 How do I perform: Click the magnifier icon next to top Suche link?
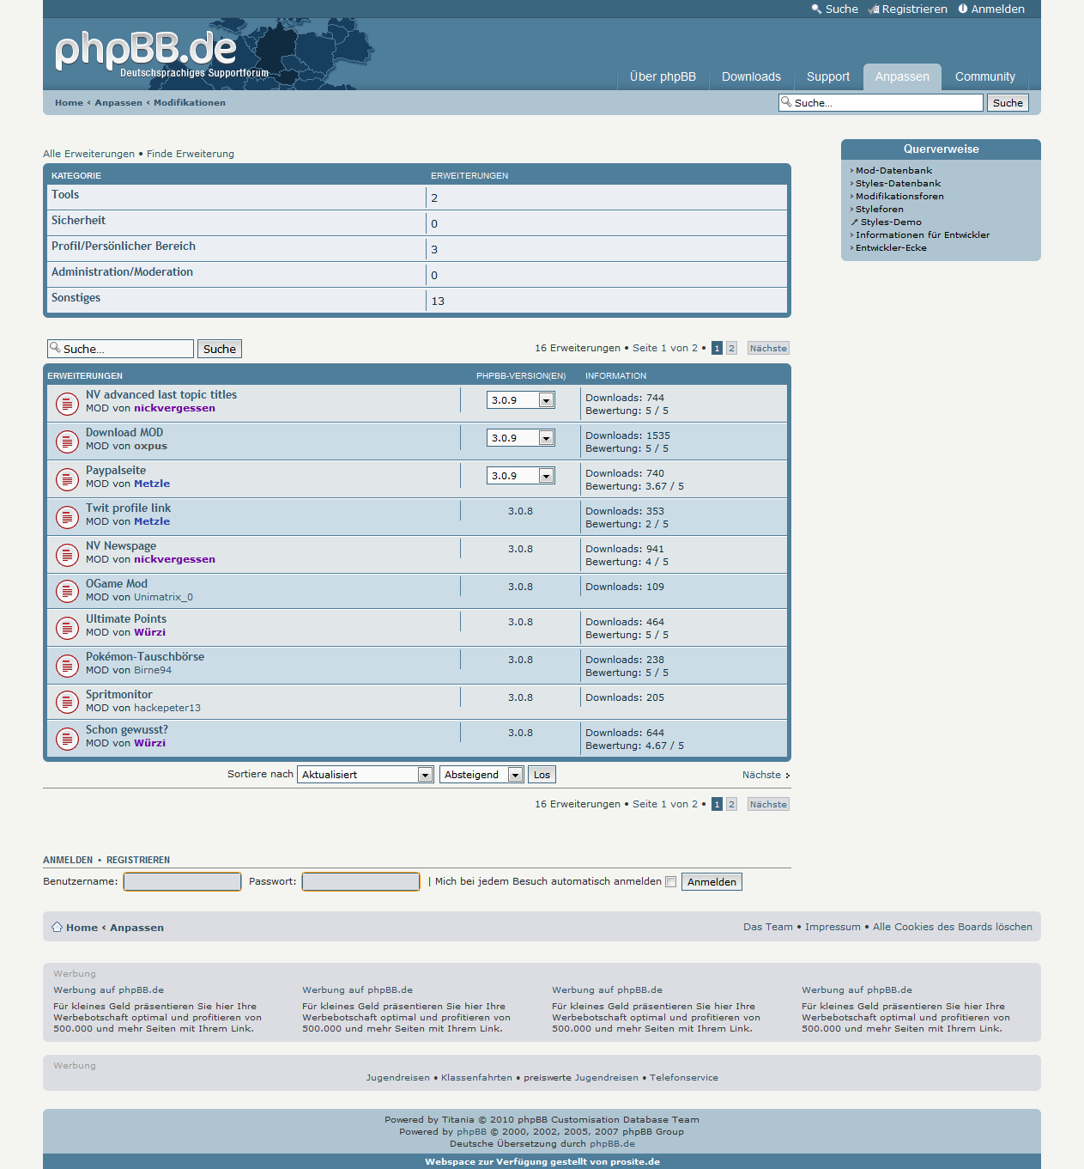(816, 9)
